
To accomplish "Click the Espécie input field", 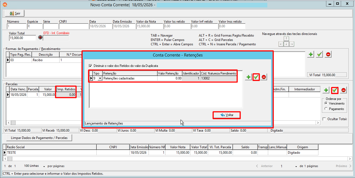I will click(35, 26).
